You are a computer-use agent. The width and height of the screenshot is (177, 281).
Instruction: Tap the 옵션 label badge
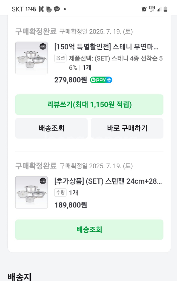click(x=60, y=58)
